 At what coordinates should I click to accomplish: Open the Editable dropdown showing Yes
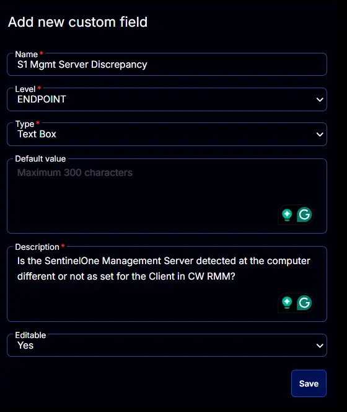click(167, 346)
